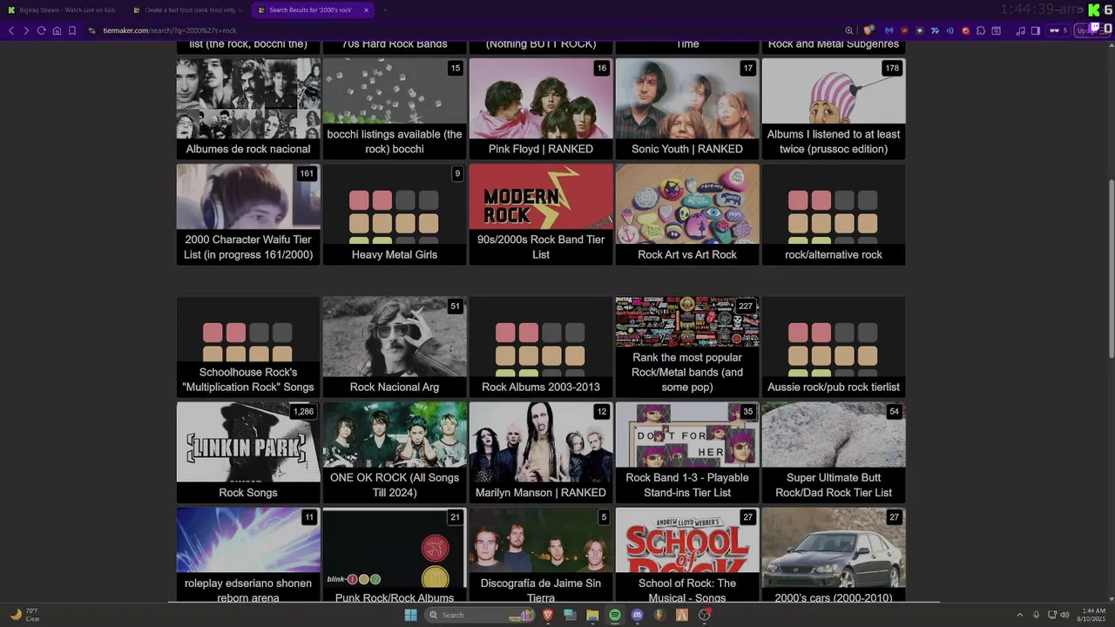
Task: Open Punk Rock/Rock Albums tier list
Action: tap(395, 555)
